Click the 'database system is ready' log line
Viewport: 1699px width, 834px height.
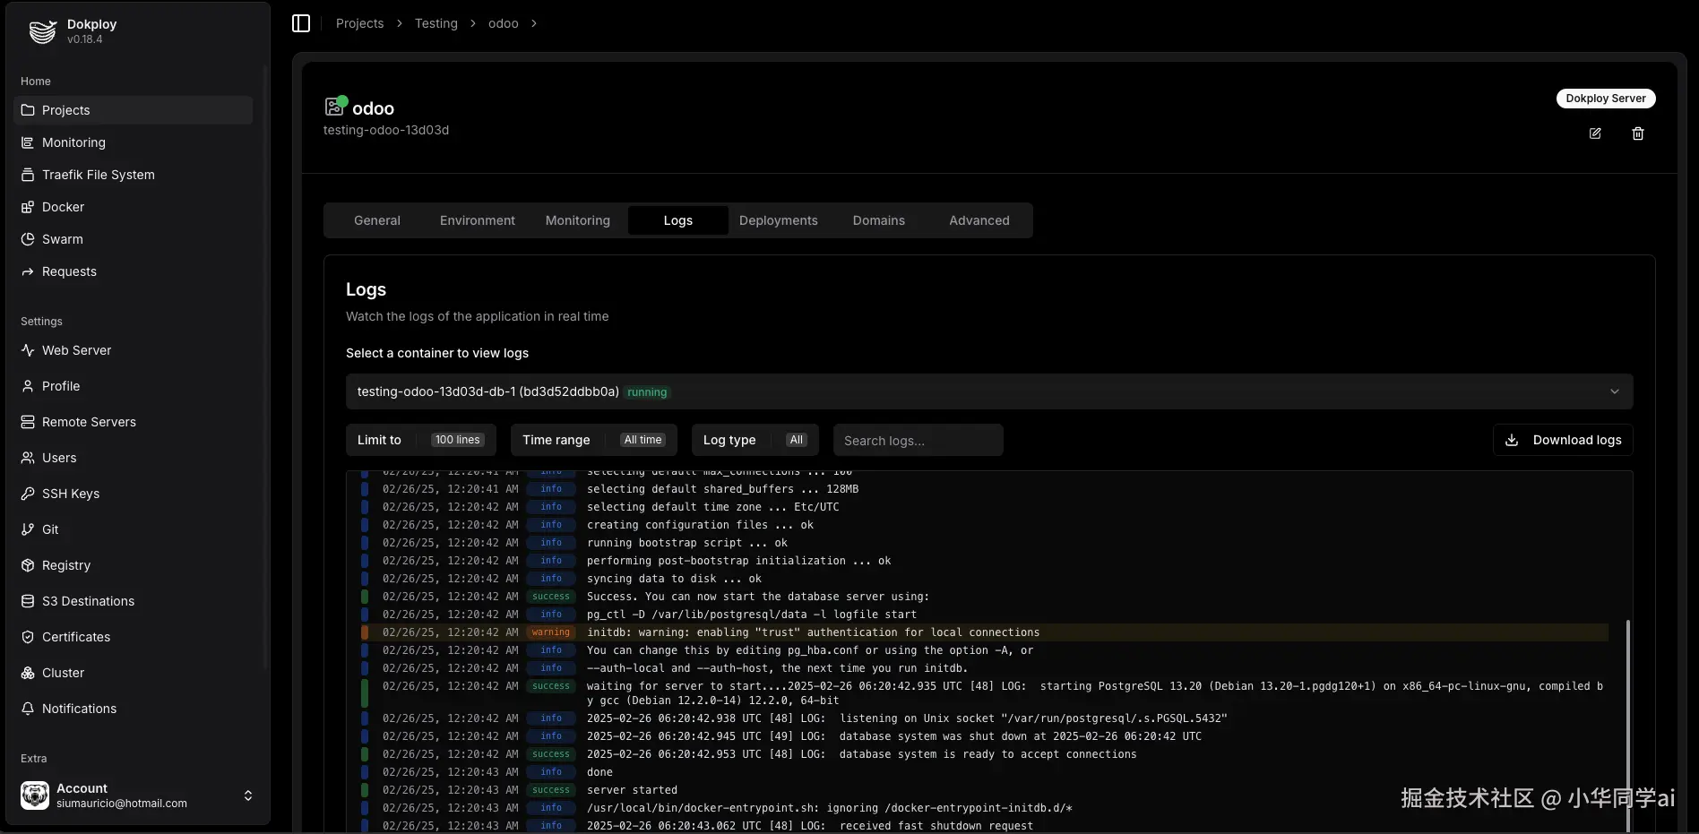tap(983, 754)
